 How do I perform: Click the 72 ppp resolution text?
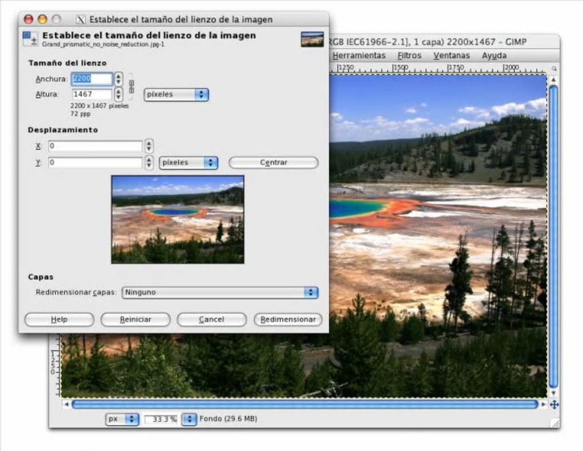(x=81, y=114)
